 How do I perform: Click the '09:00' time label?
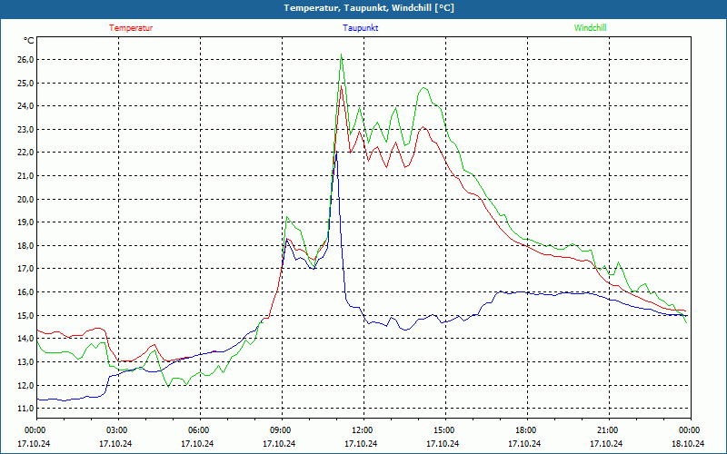pyautogui.click(x=282, y=429)
